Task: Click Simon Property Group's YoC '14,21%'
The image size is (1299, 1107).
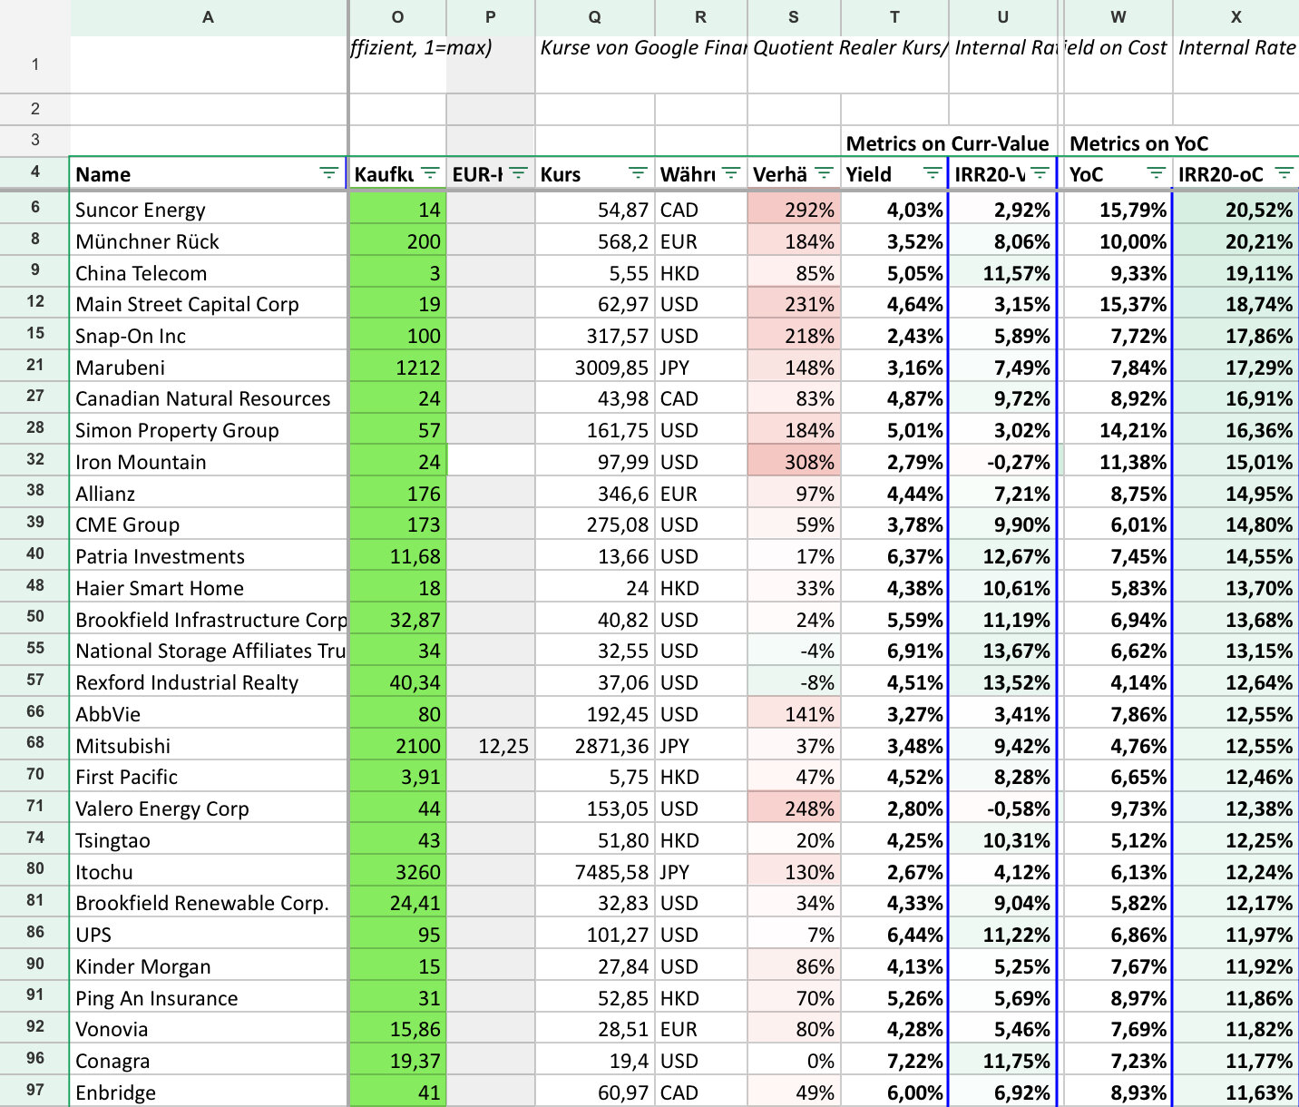Action: pos(1118,430)
